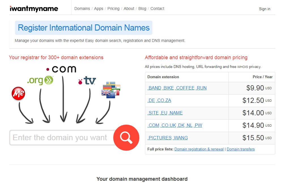This screenshot has height=183, width=288.
Task: Open the .COFFEE extension link
Action: point(185,88)
